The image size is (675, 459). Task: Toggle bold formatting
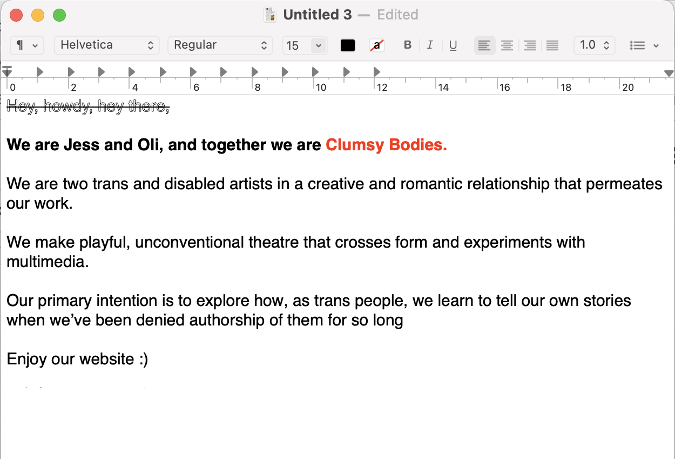coord(408,45)
